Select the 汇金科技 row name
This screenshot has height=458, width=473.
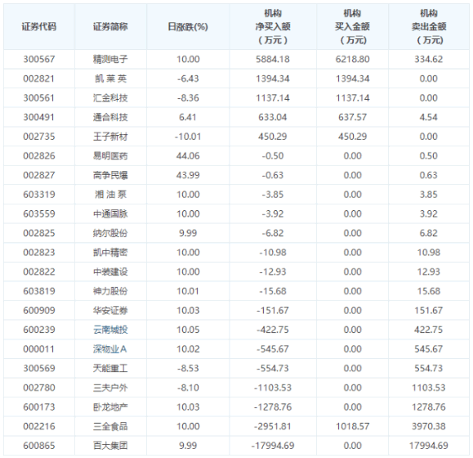click(x=110, y=98)
